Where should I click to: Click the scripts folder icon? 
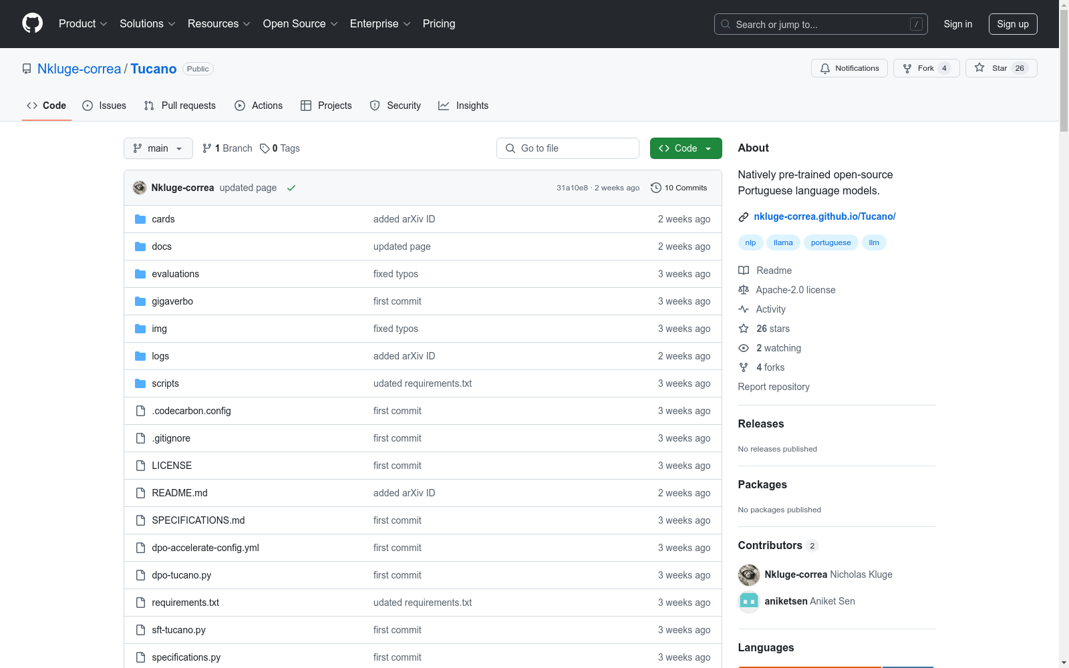tap(140, 383)
